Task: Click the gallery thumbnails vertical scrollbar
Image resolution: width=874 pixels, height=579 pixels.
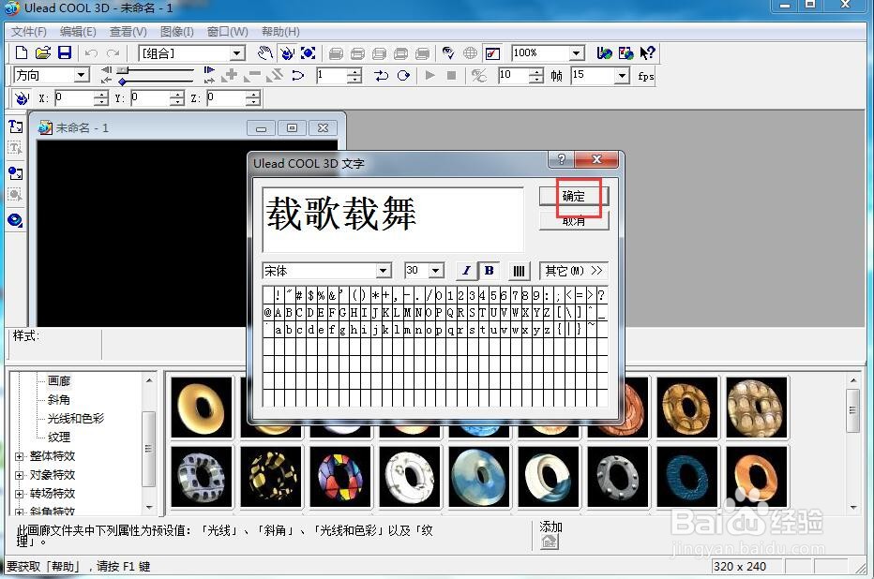Action: 852,442
